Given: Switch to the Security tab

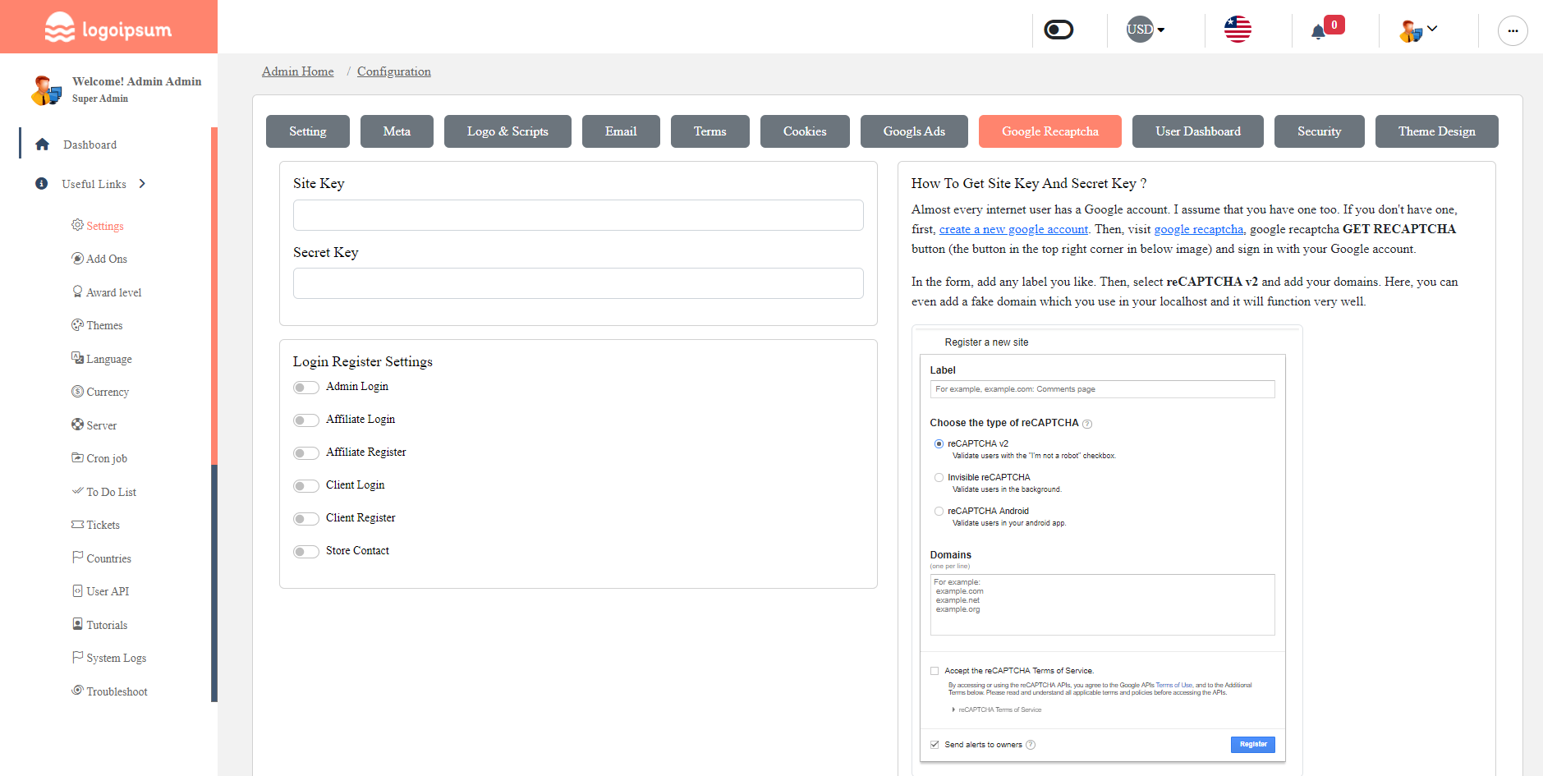Looking at the screenshot, I should point(1319,131).
